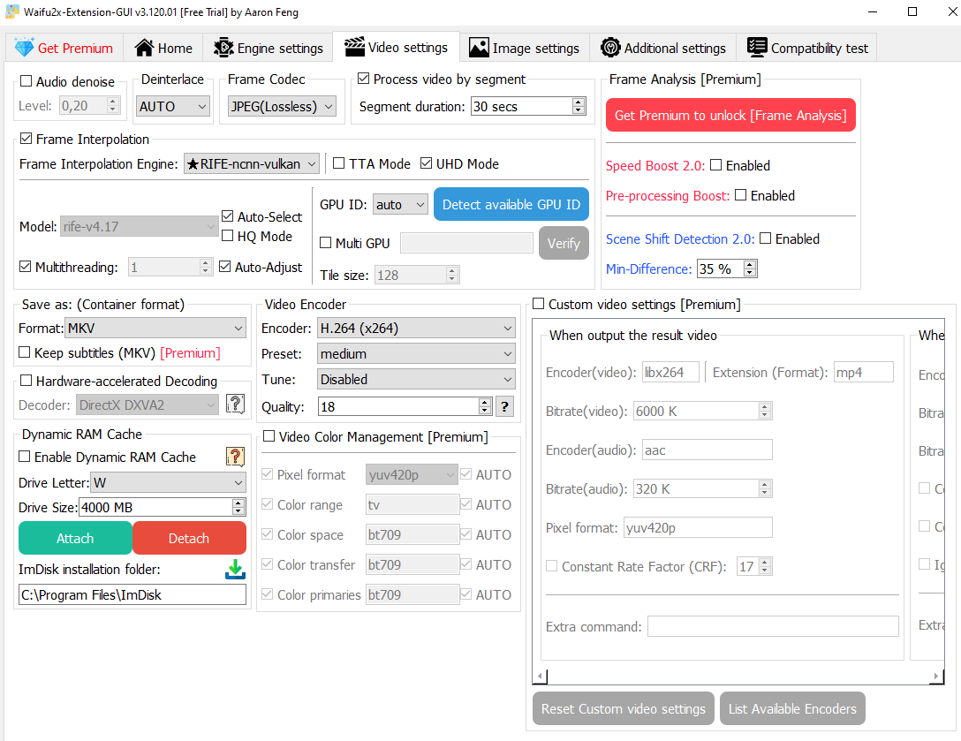Check Custom video settings [Premium]
This screenshot has height=741, width=961.
[538, 304]
